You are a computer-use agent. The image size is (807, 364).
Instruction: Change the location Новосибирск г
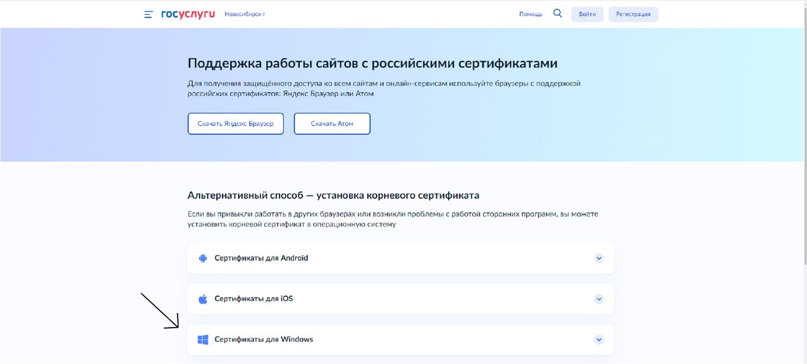click(x=245, y=14)
